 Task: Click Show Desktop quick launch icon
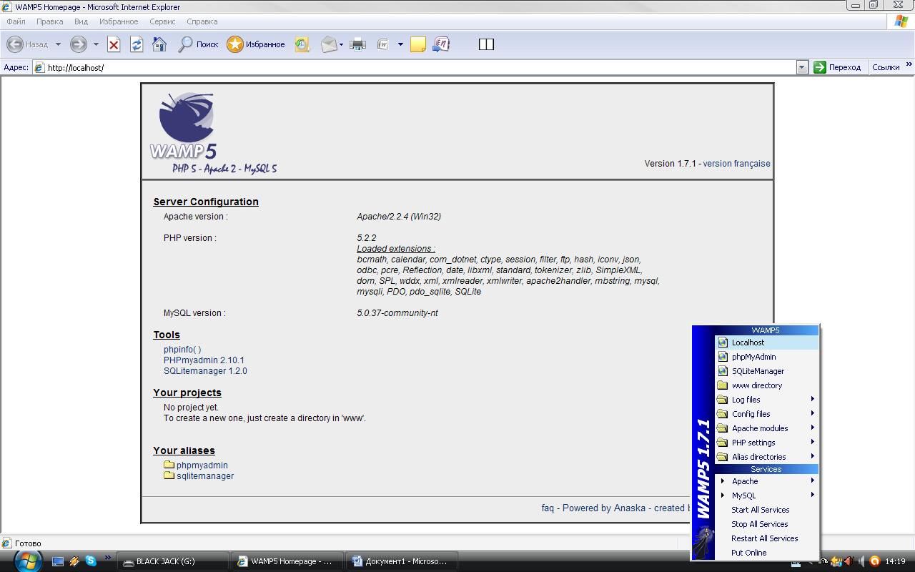point(59,561)
